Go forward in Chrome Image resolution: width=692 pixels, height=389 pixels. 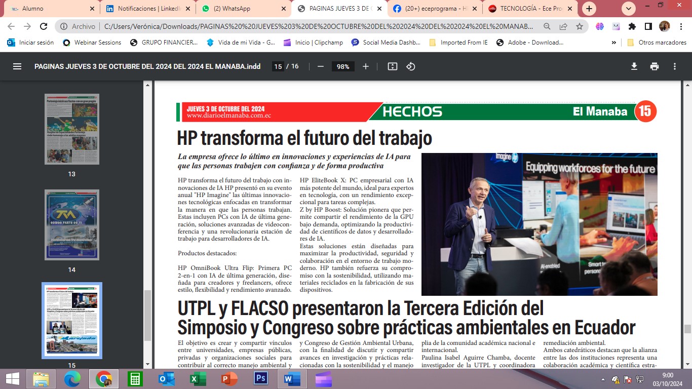click(x=27, y=26)
